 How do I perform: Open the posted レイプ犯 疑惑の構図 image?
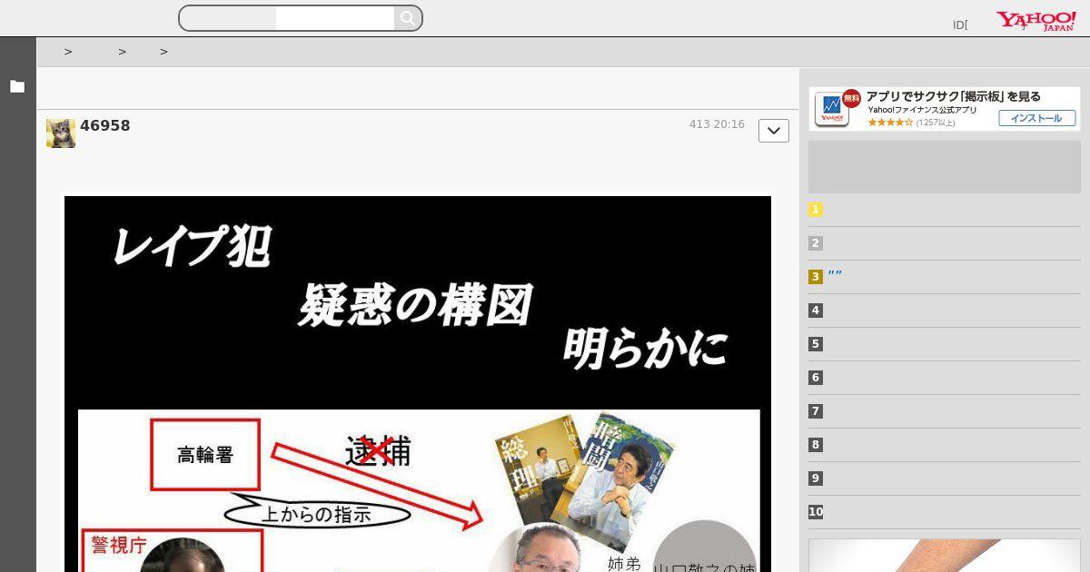pyautogui.click(x=418, y=384)
